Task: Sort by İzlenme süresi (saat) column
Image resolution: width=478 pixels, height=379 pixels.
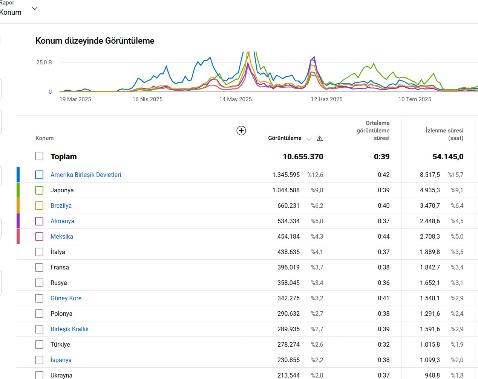Action: click(x=444, y=134)
